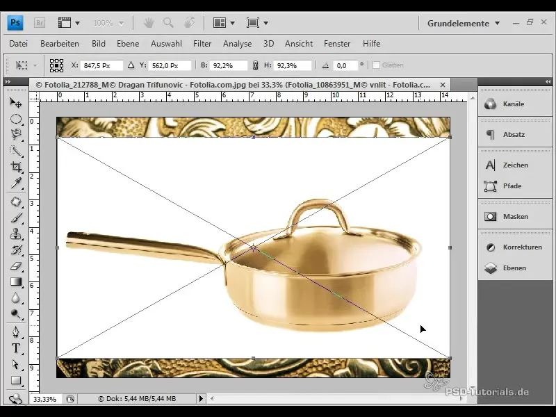The width and height of the screenshot is (556, 417).
Task: Toggle the Glätten checkbox
Action: tap(376, 65)
